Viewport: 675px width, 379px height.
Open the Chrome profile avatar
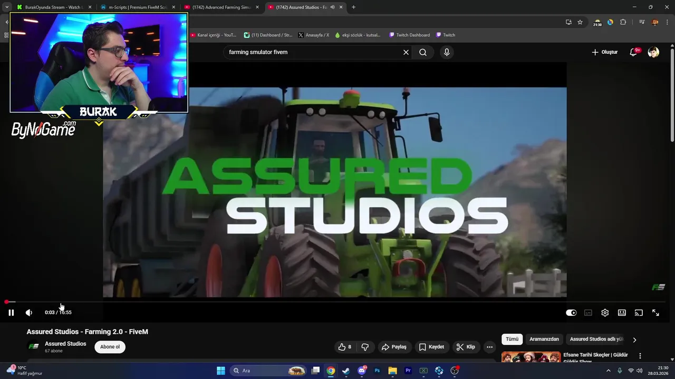click(655, 22)
